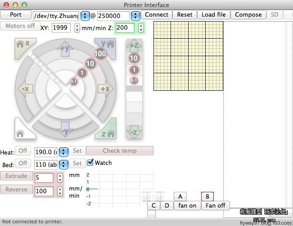Screen dimensions: 293x226
Task: Set the bed temperature
Action: (77, 163)
